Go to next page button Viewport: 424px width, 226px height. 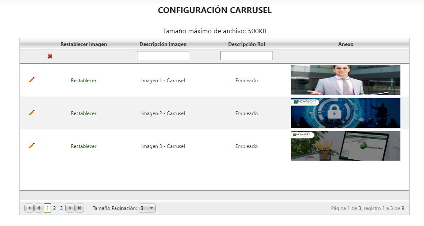(70, 208)
